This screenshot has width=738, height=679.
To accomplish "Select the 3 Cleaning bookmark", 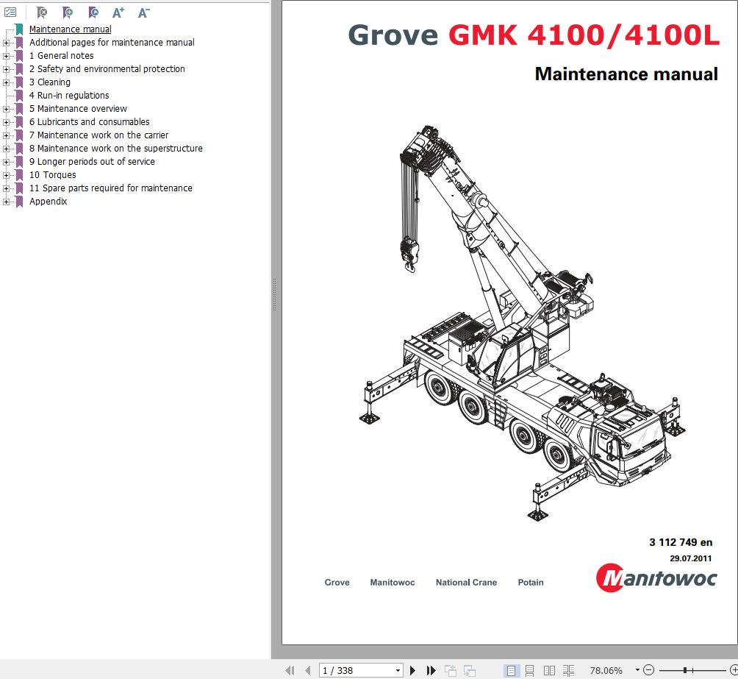I will click(x=50, y=82).
